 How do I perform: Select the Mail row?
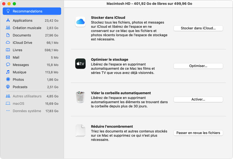pos(32,58)
